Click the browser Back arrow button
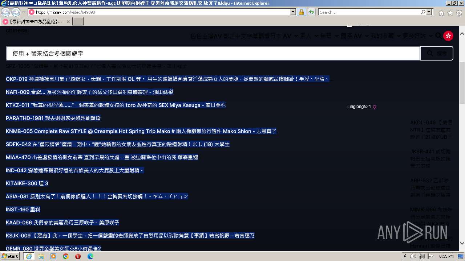Image resolution: width=465 pixels, height=261 pixels. point(6,12)
